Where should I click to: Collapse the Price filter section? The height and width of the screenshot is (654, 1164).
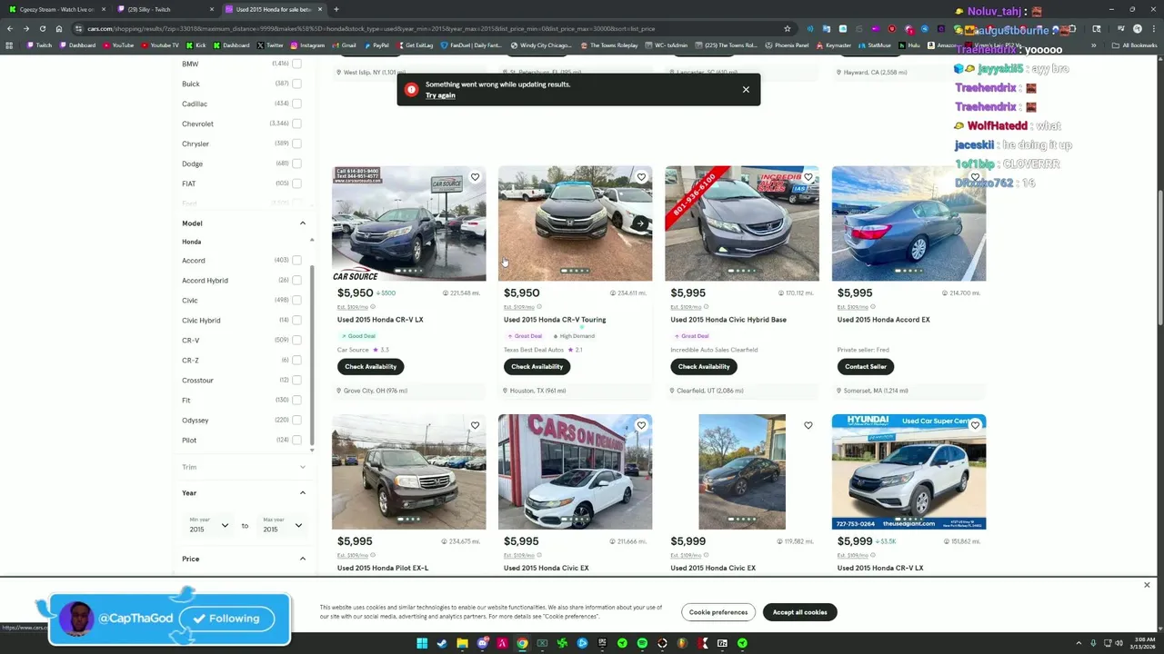[303, 559]
